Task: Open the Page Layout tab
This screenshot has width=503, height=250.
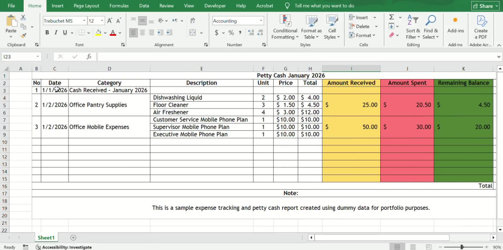Action: pos(87,6)
